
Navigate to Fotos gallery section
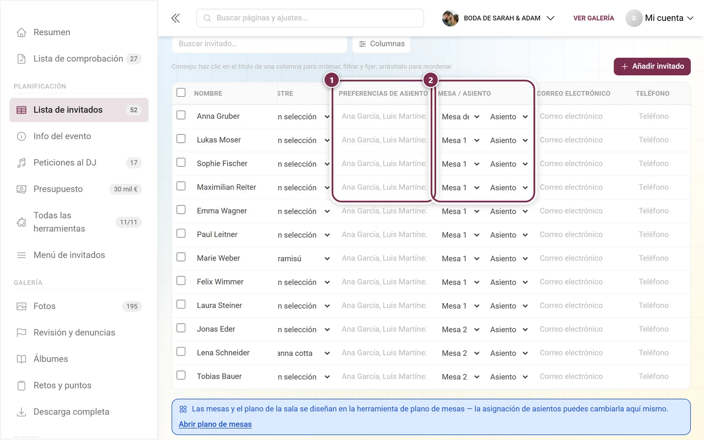click(79, 307)
